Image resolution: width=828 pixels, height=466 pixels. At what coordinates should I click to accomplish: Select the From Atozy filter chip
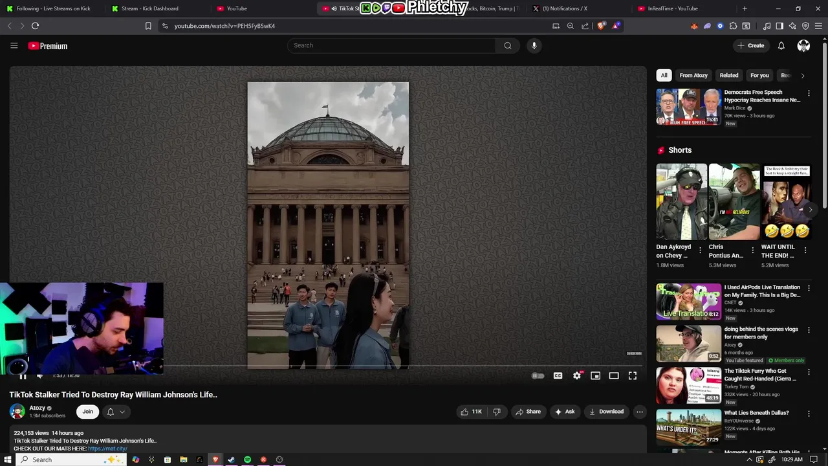click(x=693, y=75)
